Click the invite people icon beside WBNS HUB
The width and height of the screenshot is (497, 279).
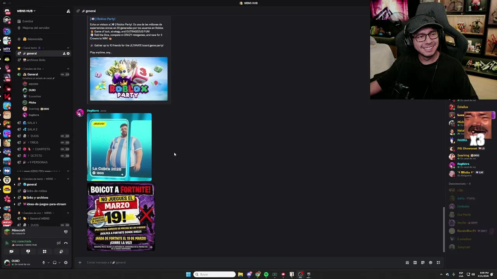(68, 11)
